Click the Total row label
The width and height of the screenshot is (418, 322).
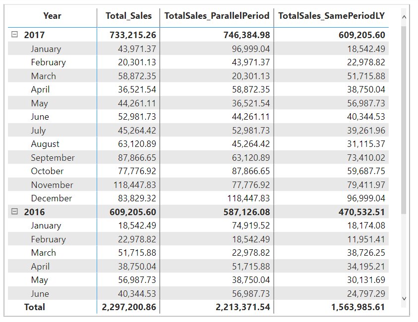point(34,307)
